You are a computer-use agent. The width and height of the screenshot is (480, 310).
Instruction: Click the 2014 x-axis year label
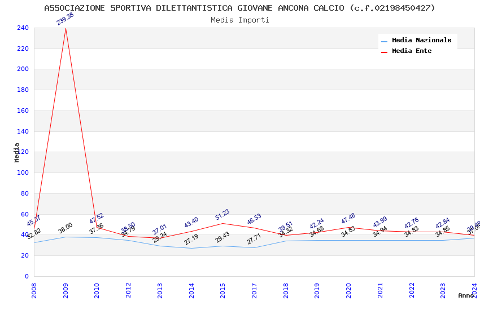191,290
